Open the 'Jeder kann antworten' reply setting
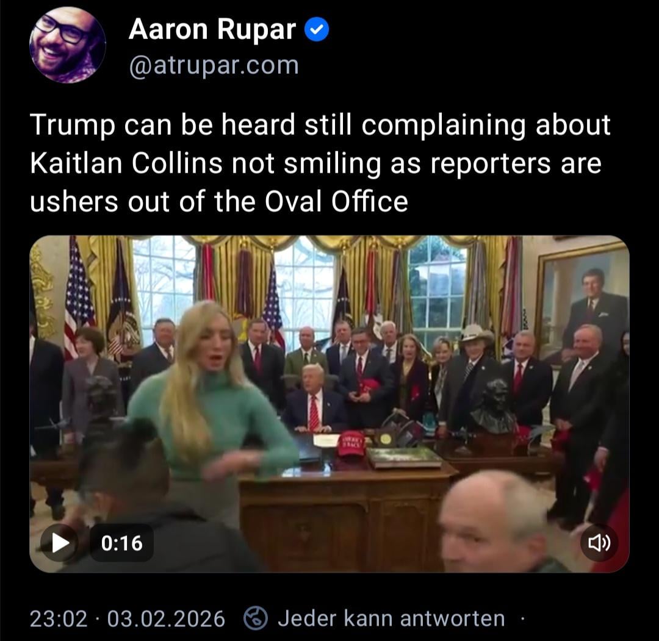The width and height of the screenshot is (659, 641). [x=391, y=618]
